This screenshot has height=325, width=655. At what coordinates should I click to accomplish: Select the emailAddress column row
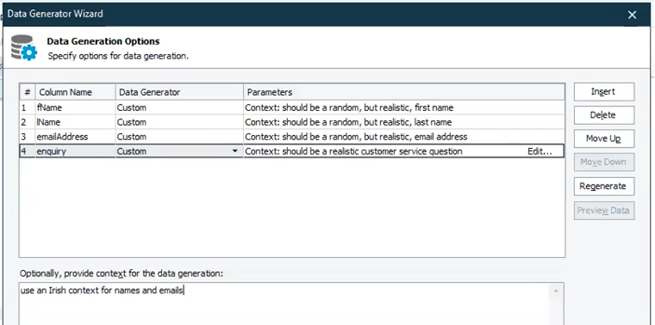[x=292, y=137]
